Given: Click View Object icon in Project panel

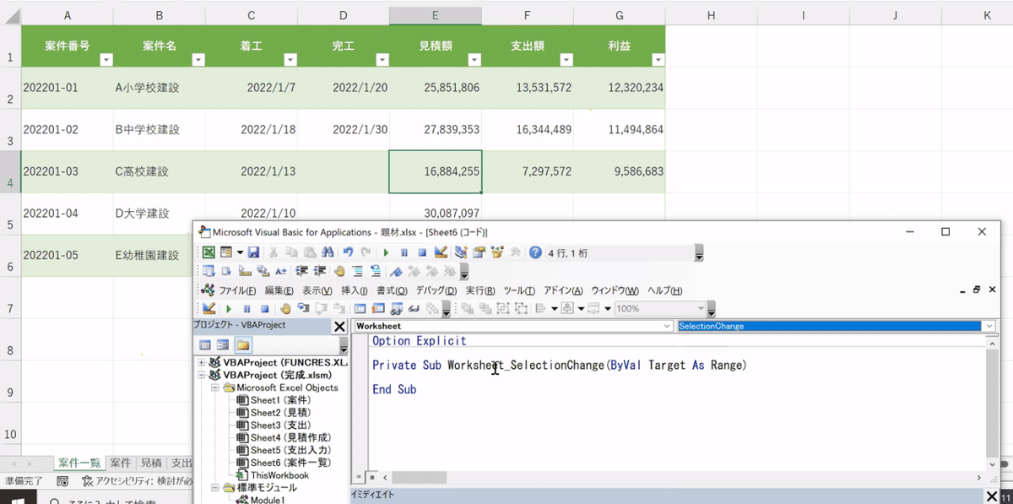Looking at the screenshot, I should (223, 344).
